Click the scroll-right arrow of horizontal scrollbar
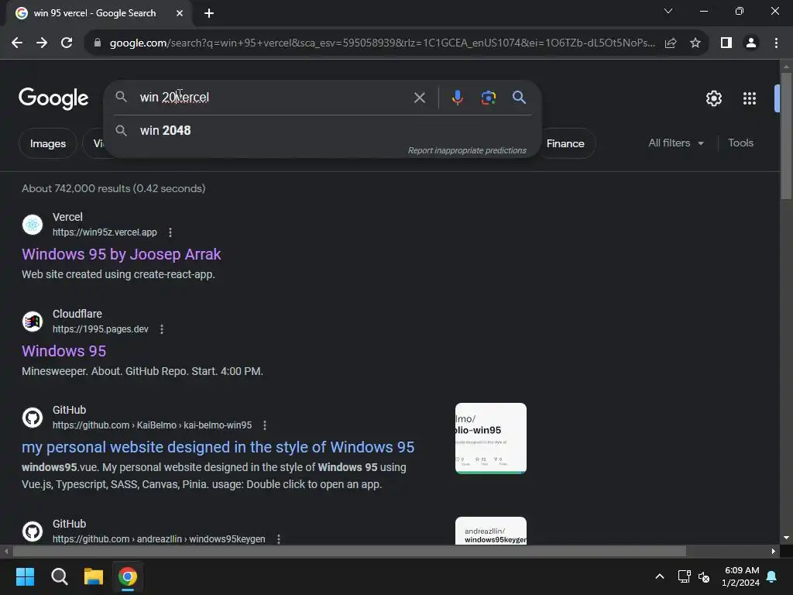This screenshot has height=595, width=793. pos(774,551)
